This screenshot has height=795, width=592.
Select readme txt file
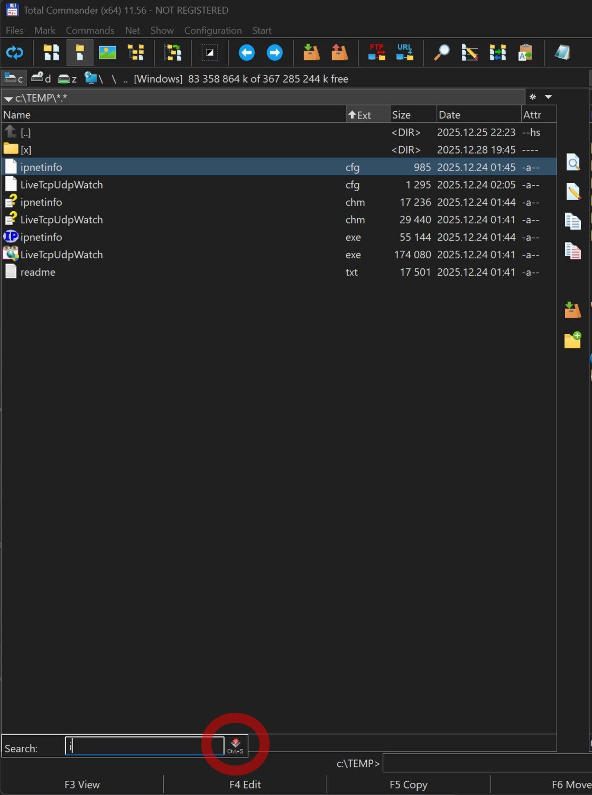279,272
